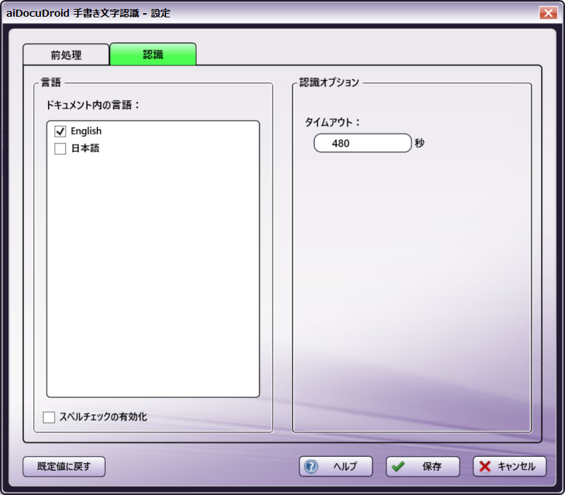The image size is (565, 495).
Task: Enable the 日本語 language checkbox
Action: point(60,149)
